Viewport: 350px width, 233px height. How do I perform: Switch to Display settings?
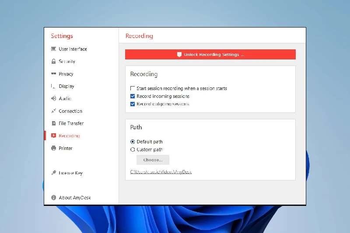[x=66, y=86]
